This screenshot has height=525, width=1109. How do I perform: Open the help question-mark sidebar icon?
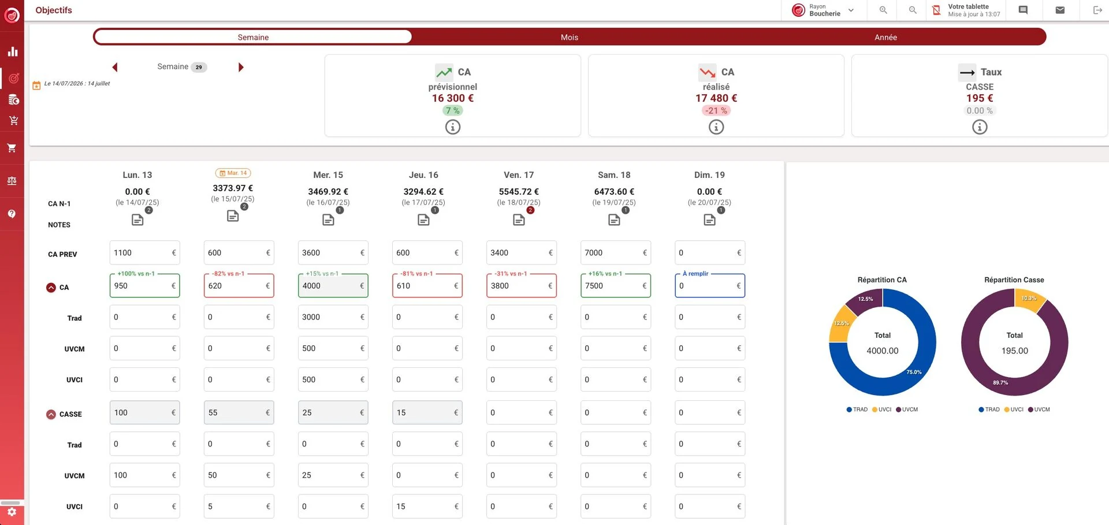coord(12,214)
